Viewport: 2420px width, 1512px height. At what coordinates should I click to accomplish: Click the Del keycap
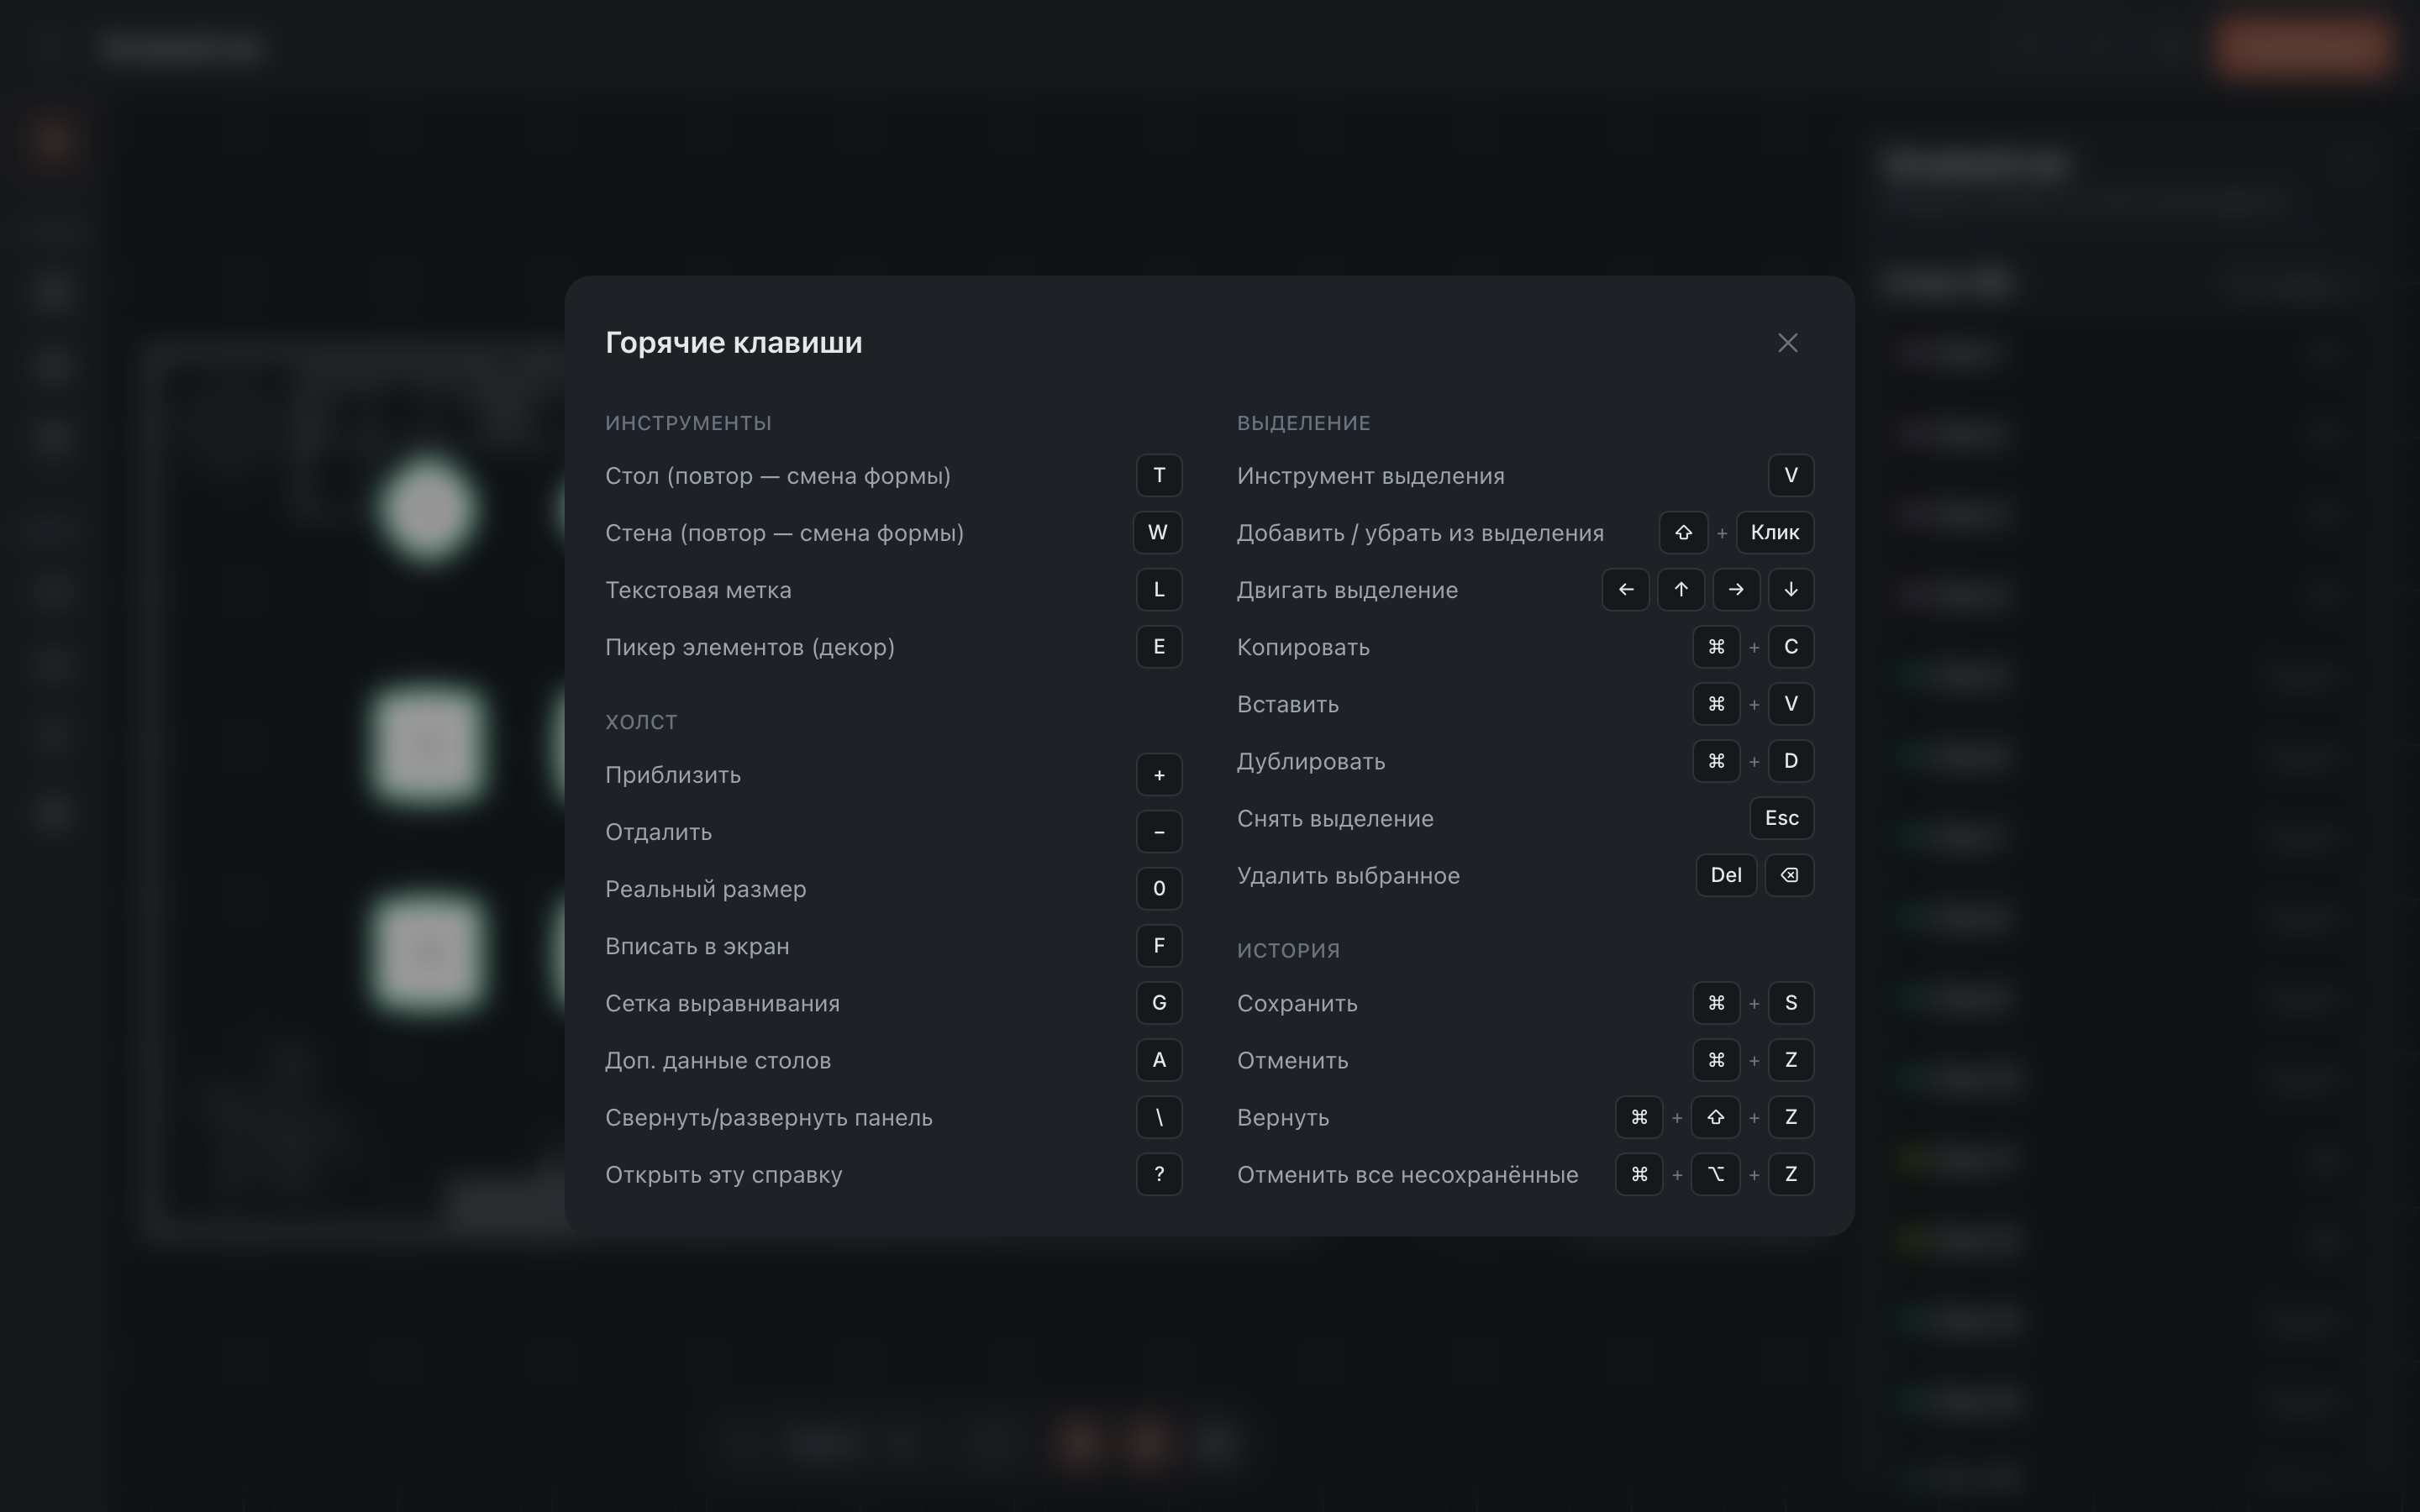pyautogui.click(x=1726, y=875)
